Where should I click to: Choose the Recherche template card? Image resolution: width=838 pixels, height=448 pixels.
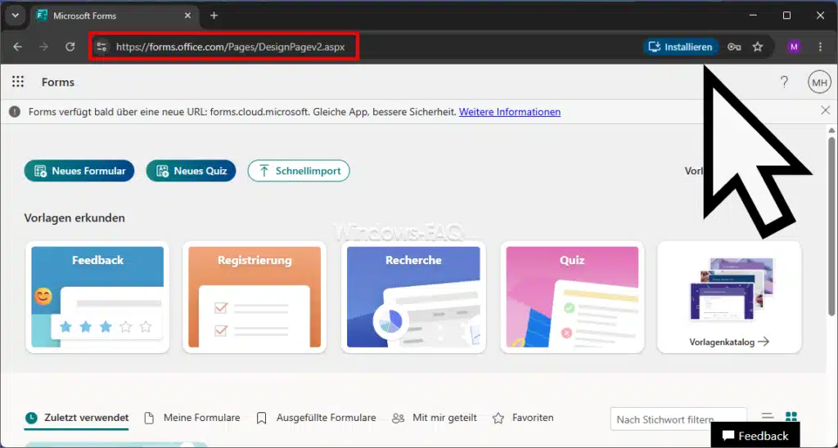(413, 298)
